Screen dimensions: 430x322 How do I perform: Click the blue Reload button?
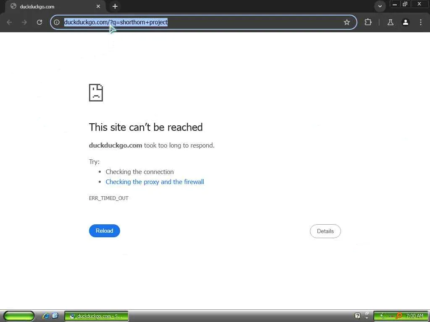pos(105,231)
